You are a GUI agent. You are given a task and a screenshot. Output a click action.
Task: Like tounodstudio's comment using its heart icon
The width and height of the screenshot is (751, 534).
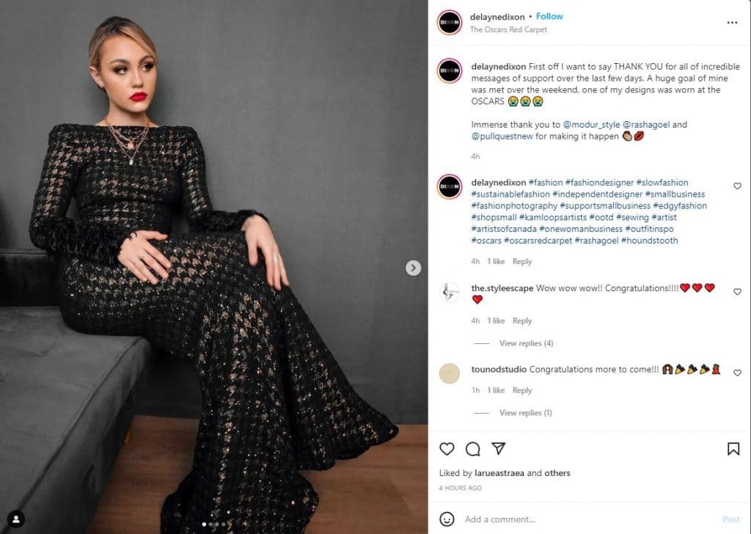pyautogui.click(x=738, y=372)
